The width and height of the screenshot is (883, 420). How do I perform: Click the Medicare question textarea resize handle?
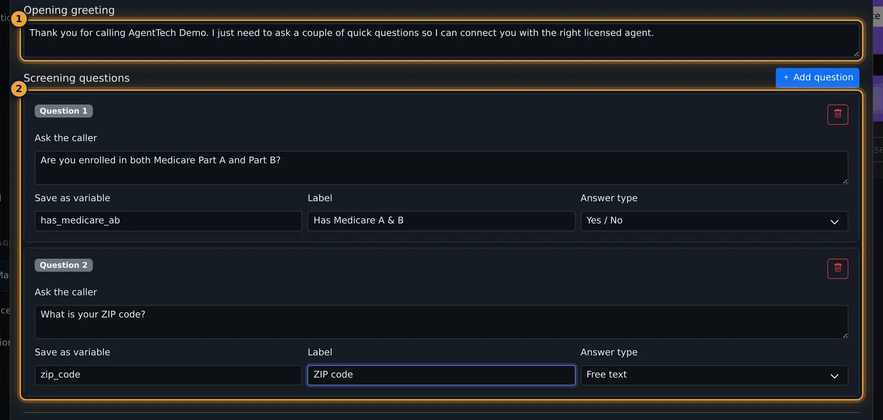coord(844,181)
